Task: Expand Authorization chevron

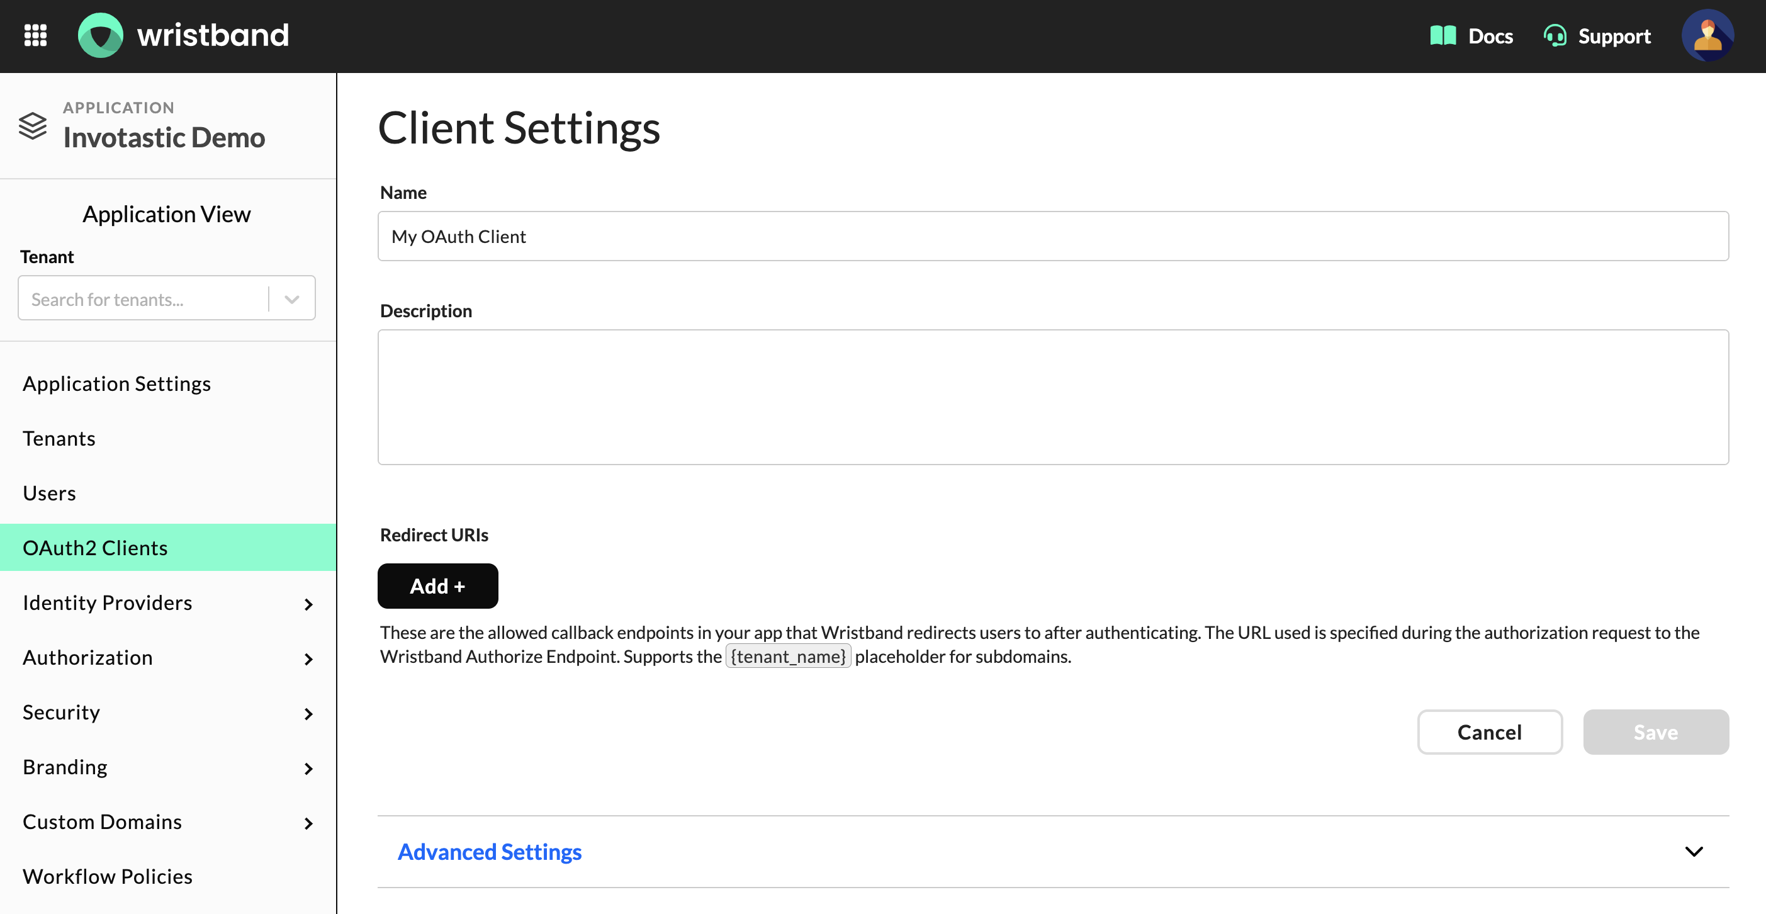Action: 308,659
